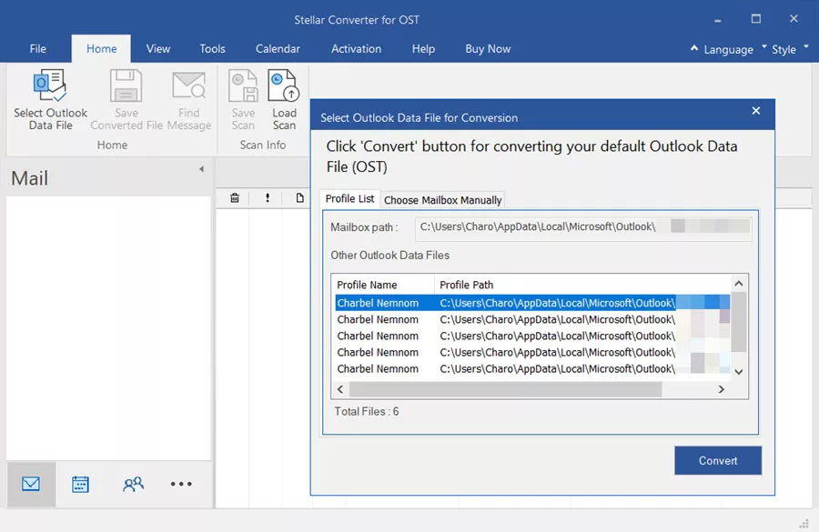This screenshot has width=819, height=532.
Task: Open the File menu
Action: [x=37, y=48]
